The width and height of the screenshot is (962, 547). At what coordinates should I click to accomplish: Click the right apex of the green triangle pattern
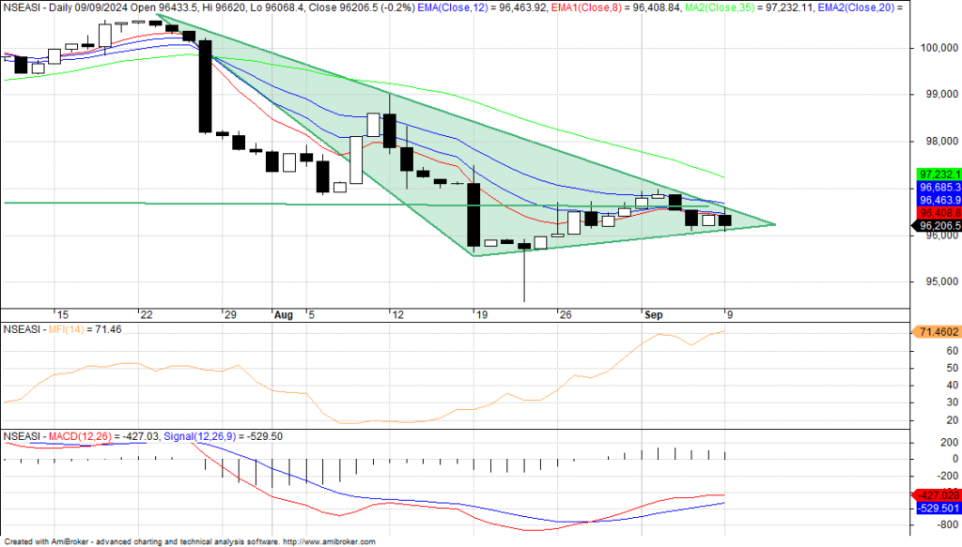point(775,224)
